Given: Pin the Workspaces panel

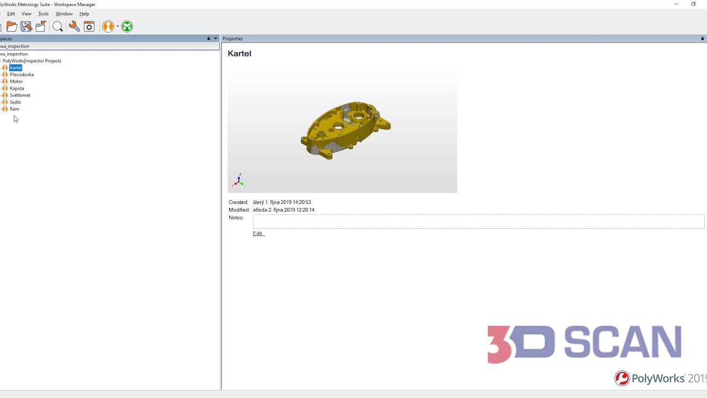Looking at the screenshot, I should click(208, 38).
